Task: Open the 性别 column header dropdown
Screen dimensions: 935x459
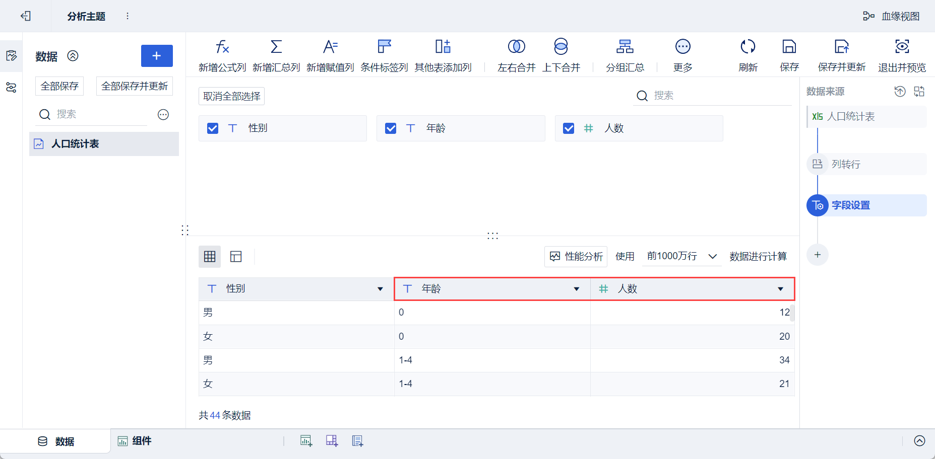Action: (380, 289)
